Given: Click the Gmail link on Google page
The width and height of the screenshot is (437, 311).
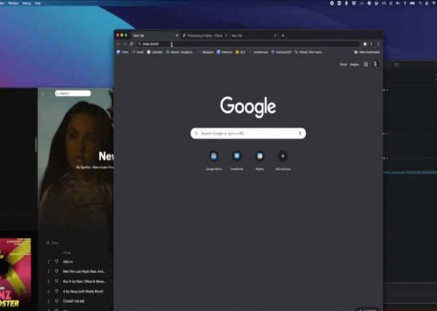Looking at the screenshot, I should click(343, 64).
